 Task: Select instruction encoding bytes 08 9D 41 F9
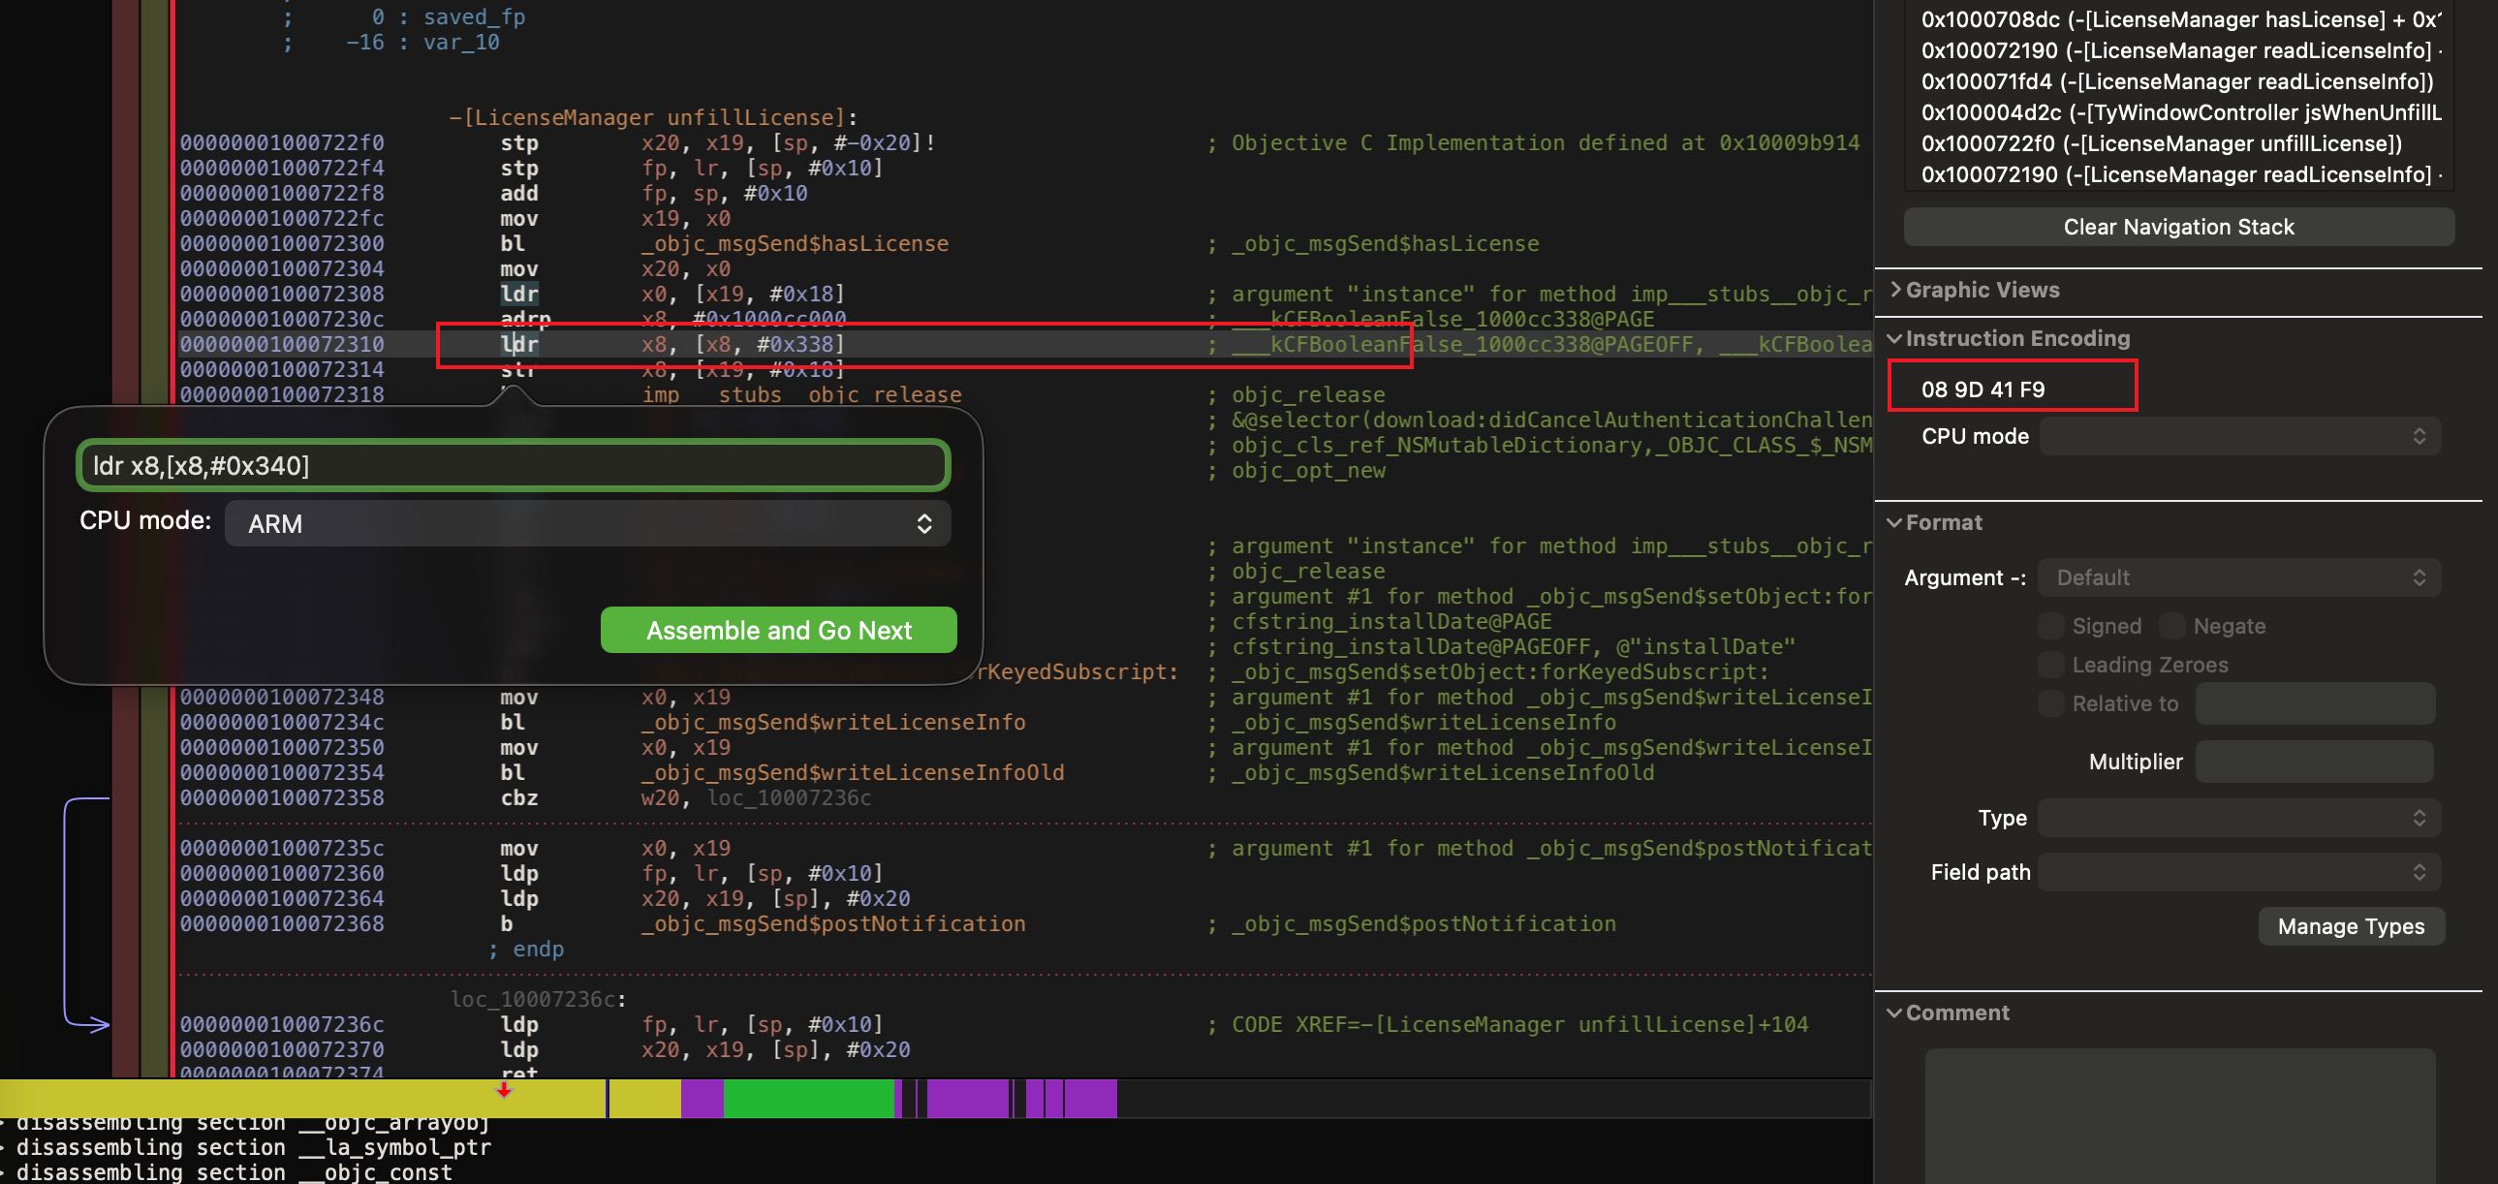[1983, 389]
